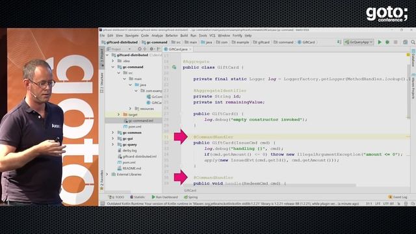Click the grey Stop icon in the toolbar

395,42
